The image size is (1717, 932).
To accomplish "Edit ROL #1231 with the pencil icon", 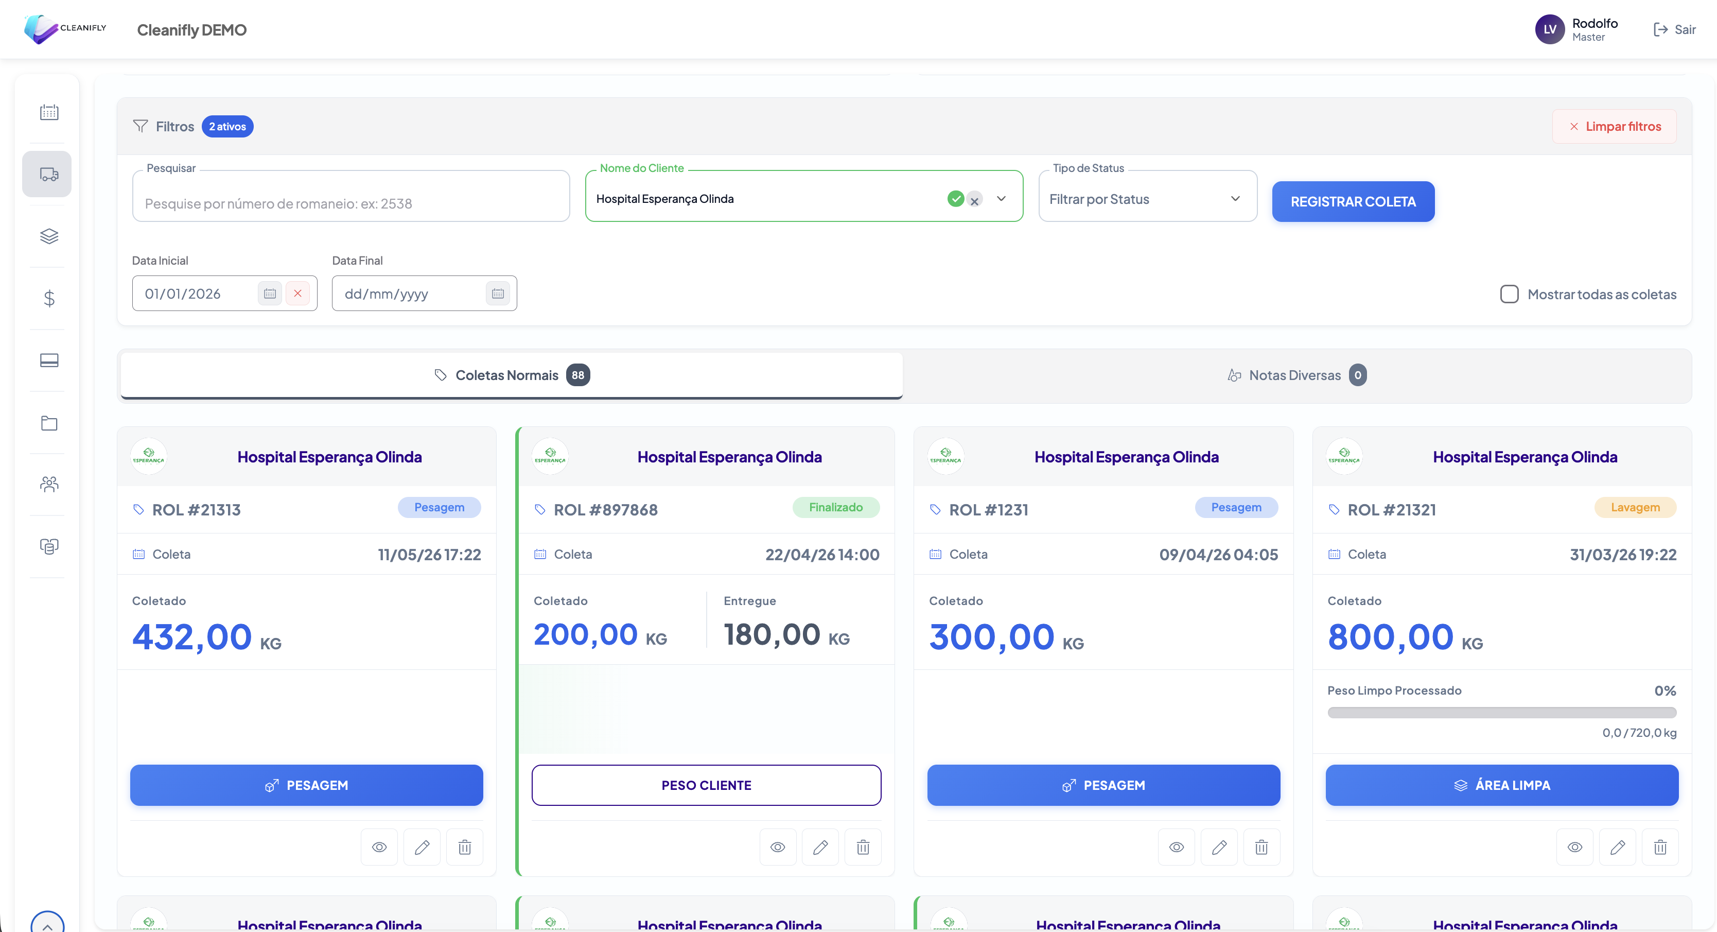I will pyautogui.click(x=1218, y=847).
